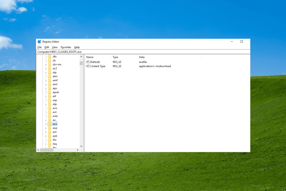Click the .emf folder icon

(50, 80)
